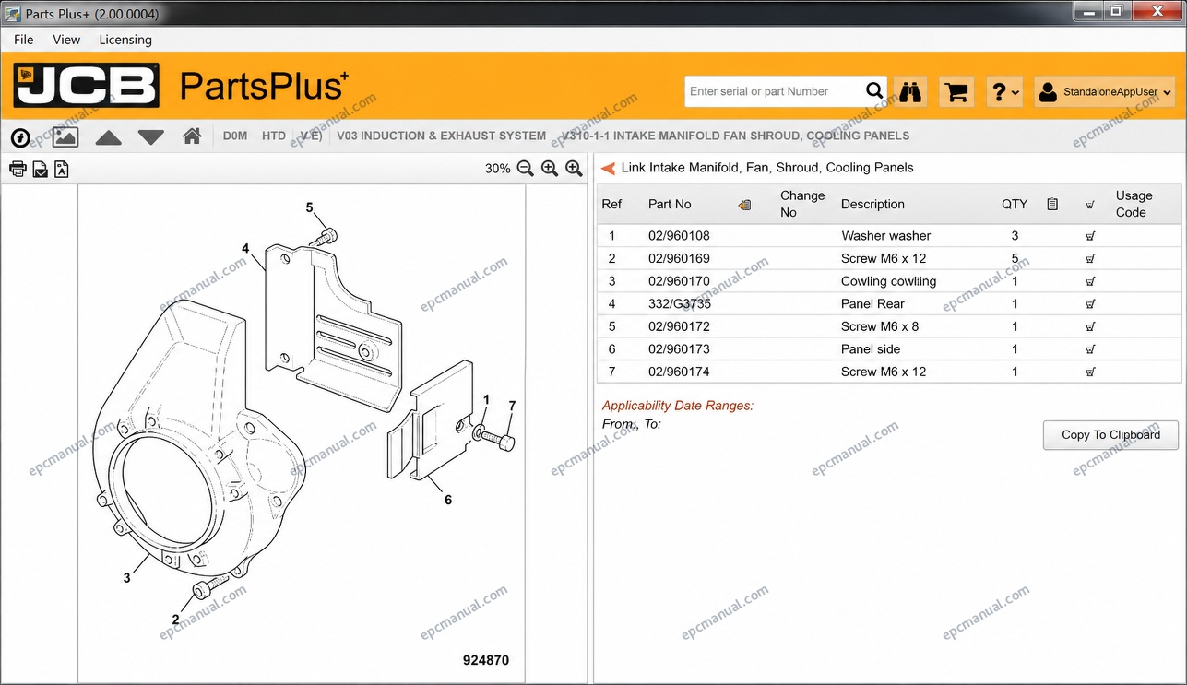This screenshot has width=1187, height=685.
Task: Open the File menu
Action: [x=24, y=40]
